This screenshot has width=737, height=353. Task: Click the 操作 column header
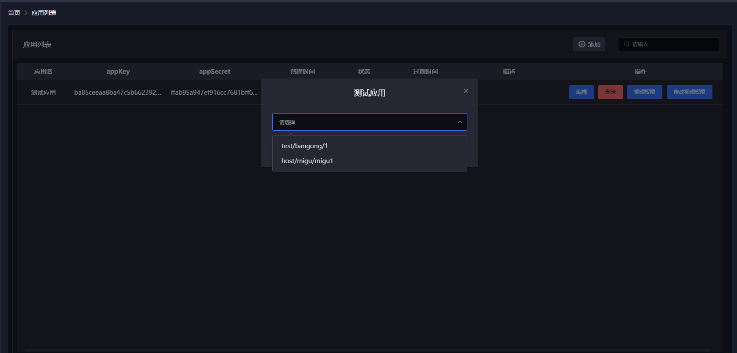[x=641, y=71]
